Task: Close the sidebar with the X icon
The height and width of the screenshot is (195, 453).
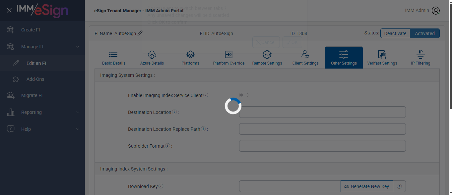Action: [9, 10]
